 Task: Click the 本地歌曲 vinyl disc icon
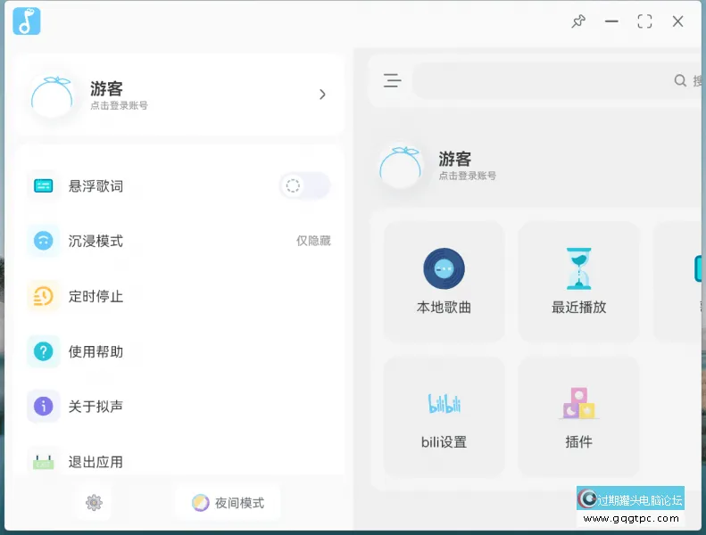point(444,268)
